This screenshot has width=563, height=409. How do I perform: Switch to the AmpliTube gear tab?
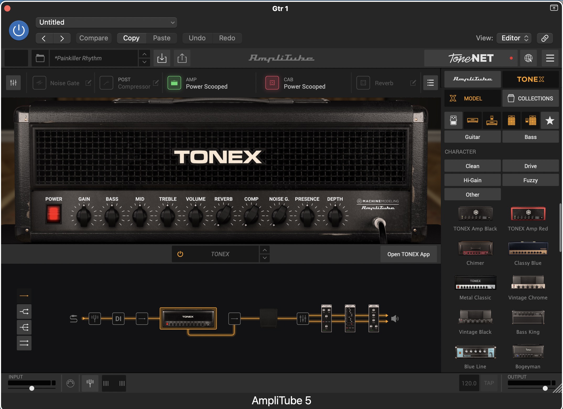[472, 79]
